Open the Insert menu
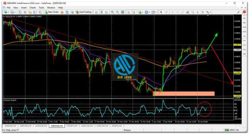Image resolution: width=249 pixels, height=134 pixels. point(24,8)
